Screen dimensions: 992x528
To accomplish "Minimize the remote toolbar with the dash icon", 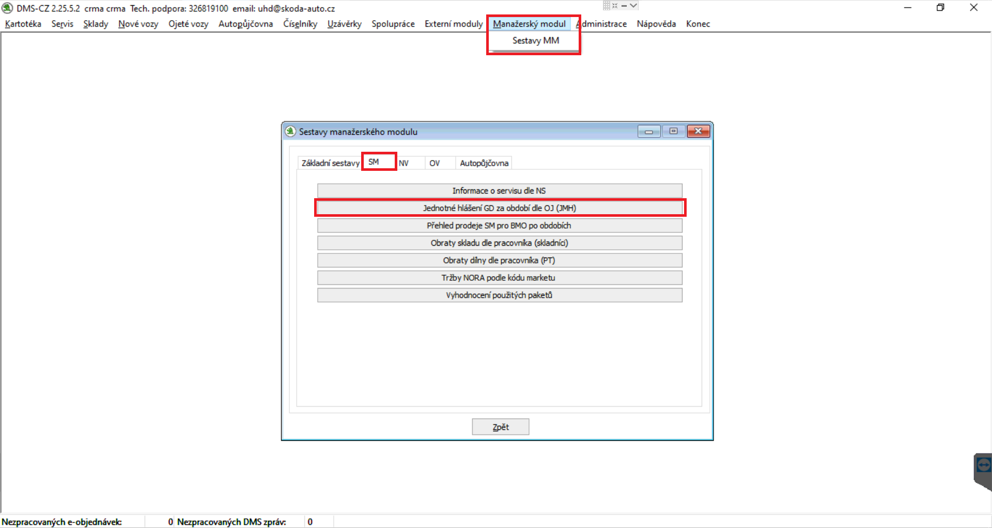I will tap(624, 6).
